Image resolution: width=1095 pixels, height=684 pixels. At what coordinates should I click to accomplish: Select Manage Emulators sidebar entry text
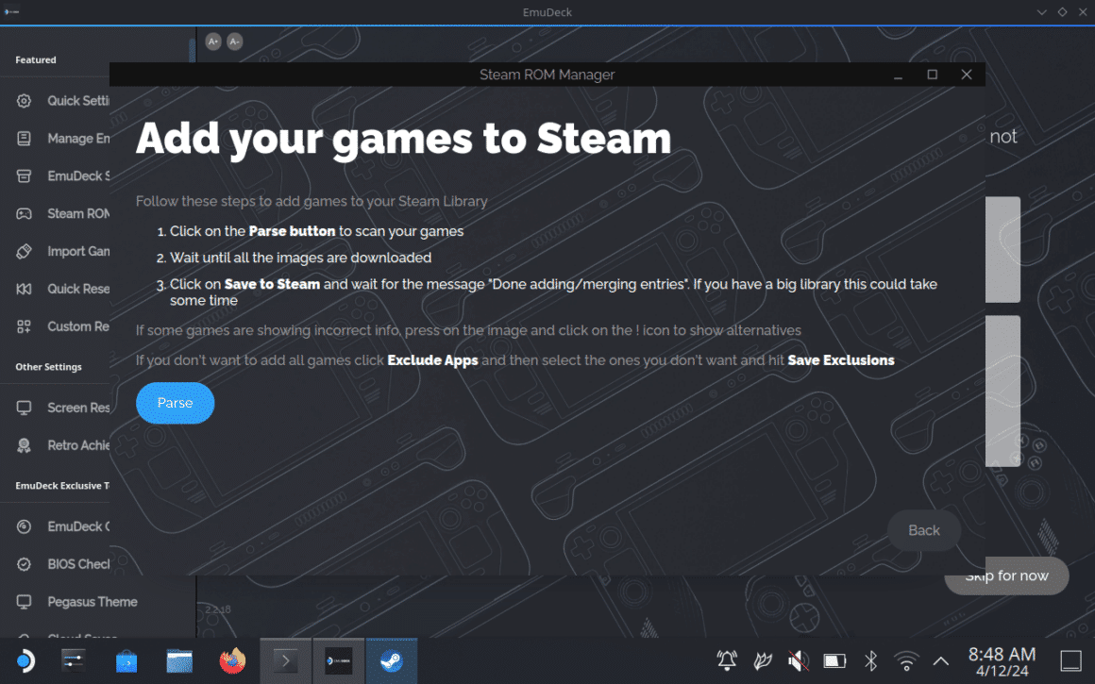(x=78, y=138)
